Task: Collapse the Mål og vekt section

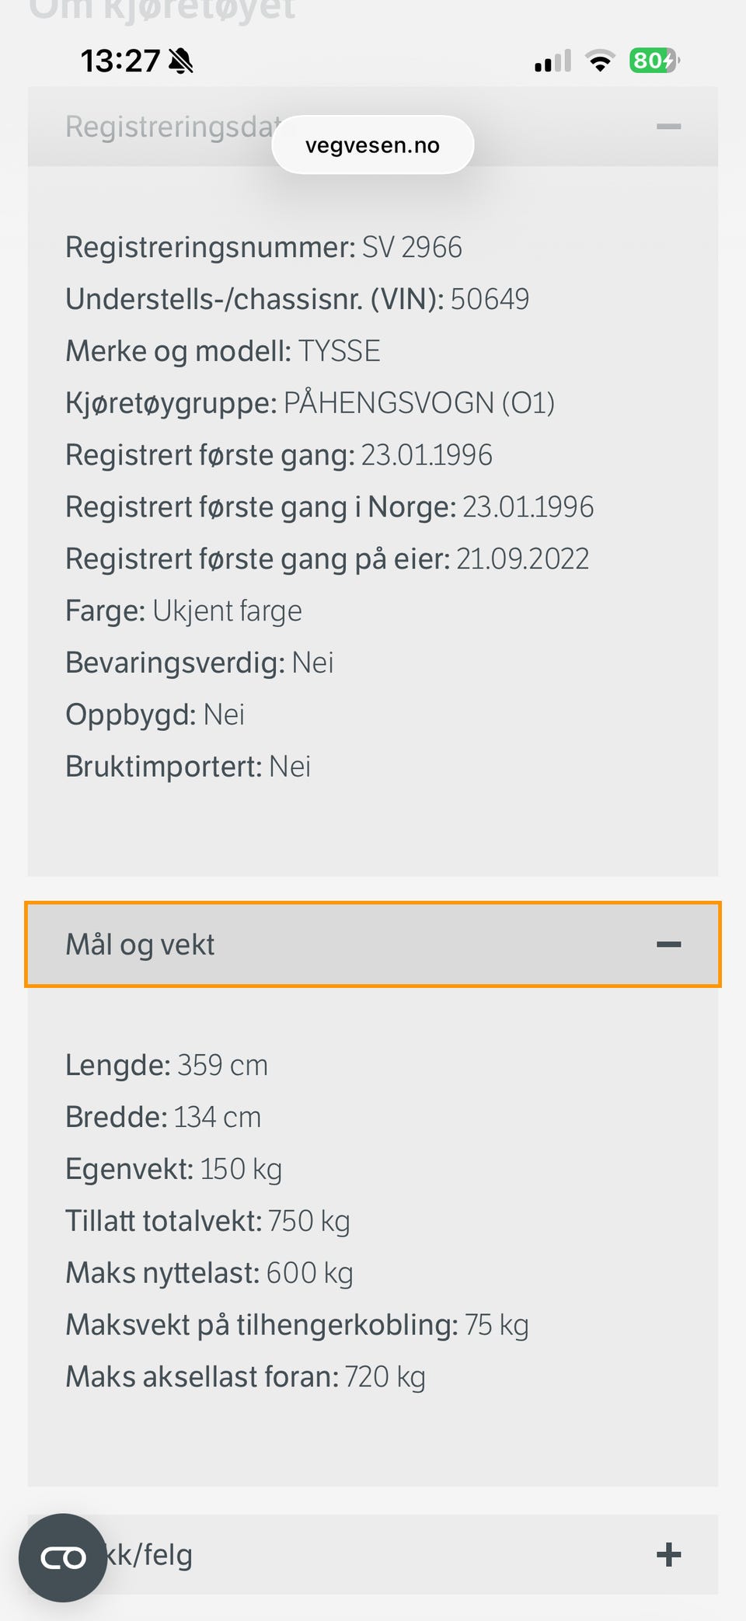Action: [x=371, y=944]
